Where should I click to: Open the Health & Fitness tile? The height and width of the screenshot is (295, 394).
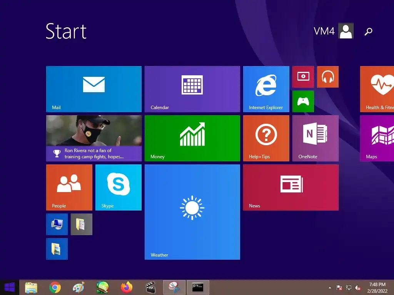tap(377, 89)
